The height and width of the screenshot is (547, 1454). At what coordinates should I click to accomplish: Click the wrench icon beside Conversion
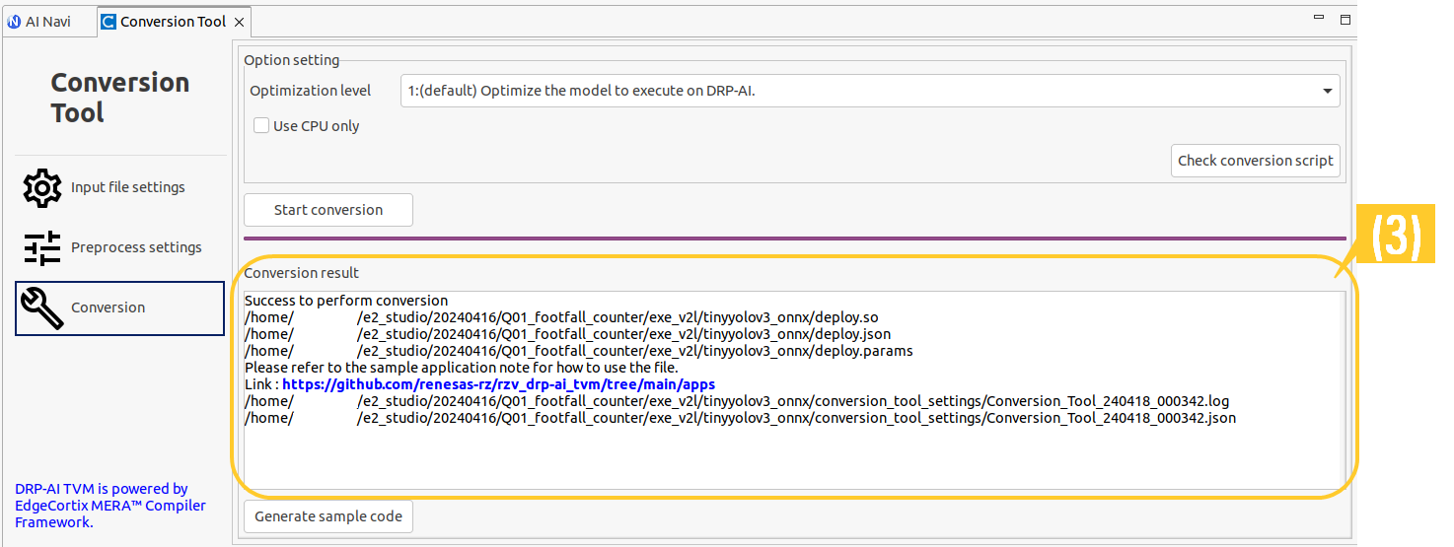tap(42, 308)
